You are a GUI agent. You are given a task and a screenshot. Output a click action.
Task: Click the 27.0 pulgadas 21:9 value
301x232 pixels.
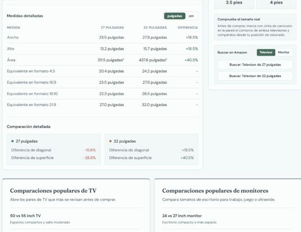pyautogui.click(x=112, y=105)
